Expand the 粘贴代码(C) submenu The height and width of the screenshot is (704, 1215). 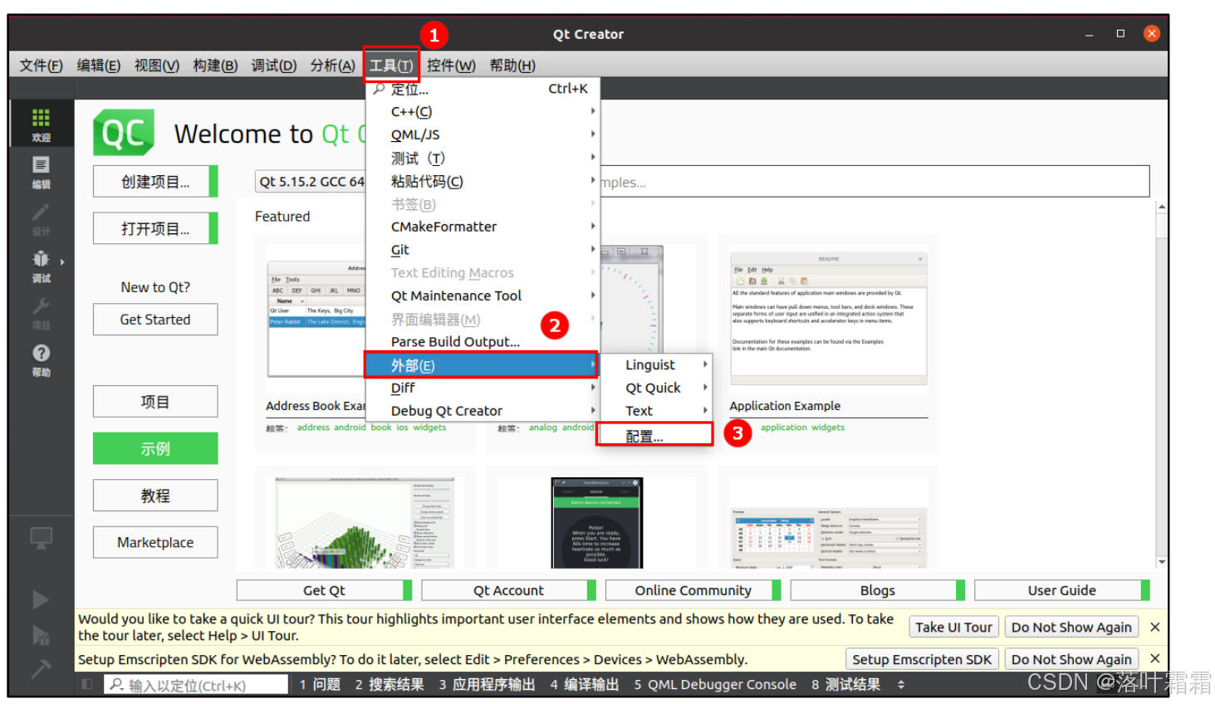(x=483, y=181)
